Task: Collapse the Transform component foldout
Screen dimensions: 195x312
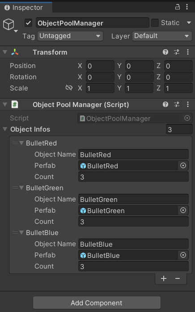Action: click(x=5, y=52)
